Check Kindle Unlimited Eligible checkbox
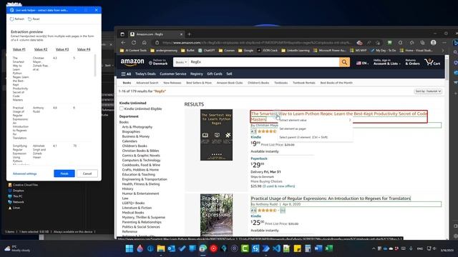Screen dimensions: 458x257 pyautogui.click(x=122, y=109)
